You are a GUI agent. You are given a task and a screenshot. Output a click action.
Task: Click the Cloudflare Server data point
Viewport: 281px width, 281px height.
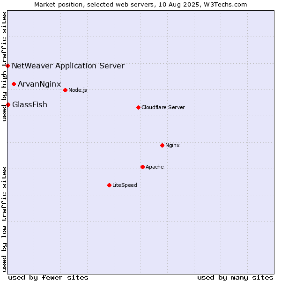138,108
